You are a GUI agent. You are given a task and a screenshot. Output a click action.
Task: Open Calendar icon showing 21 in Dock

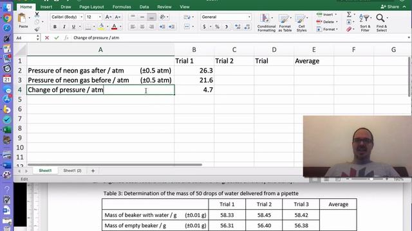tap(7, 79)
